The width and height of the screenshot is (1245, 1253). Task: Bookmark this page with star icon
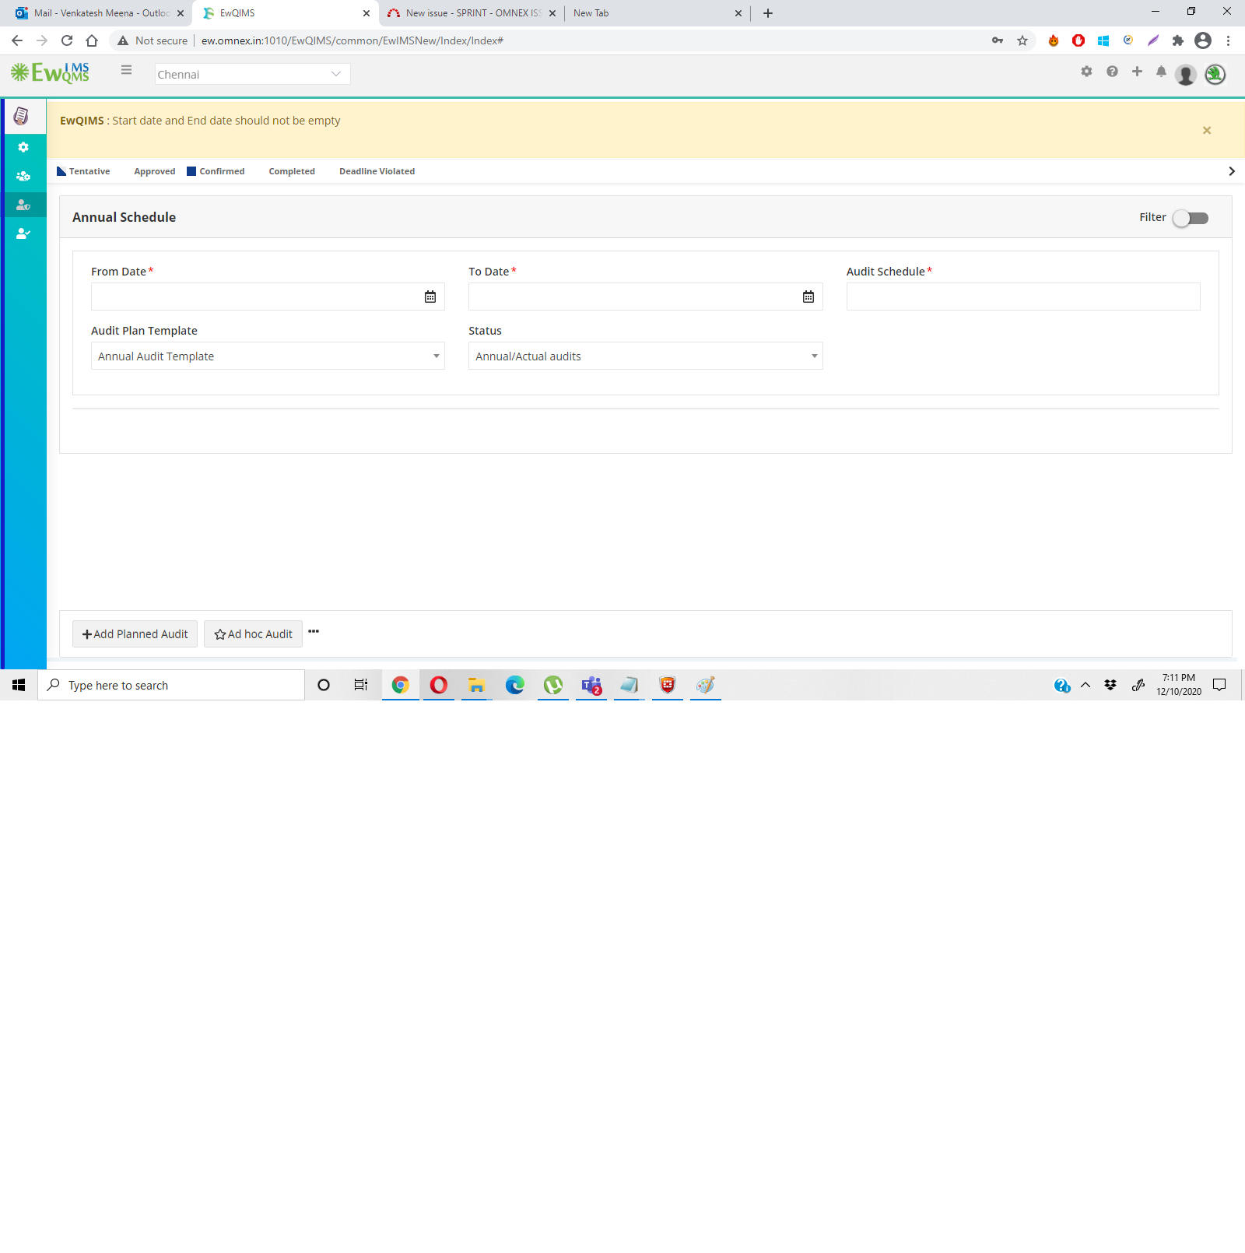1022,40
